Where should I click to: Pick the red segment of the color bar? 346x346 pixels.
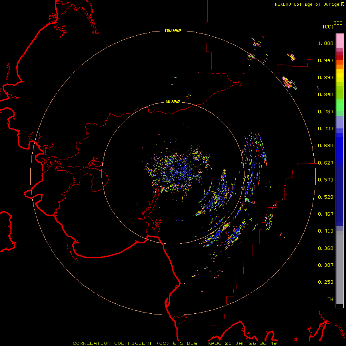[x=339, y=58]
